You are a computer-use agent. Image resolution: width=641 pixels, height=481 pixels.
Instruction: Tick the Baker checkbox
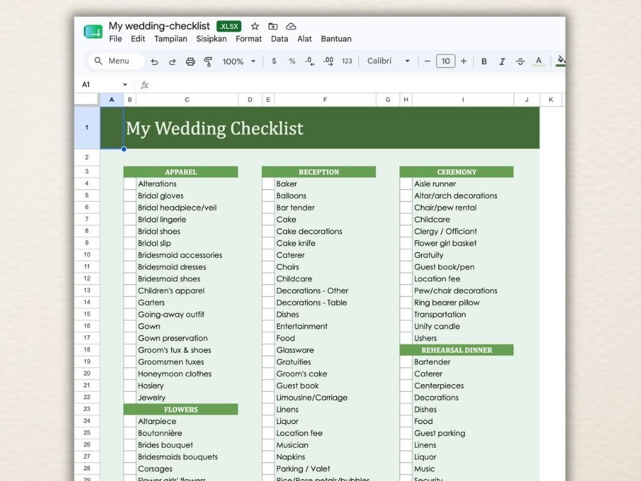(x=268, y=183)
